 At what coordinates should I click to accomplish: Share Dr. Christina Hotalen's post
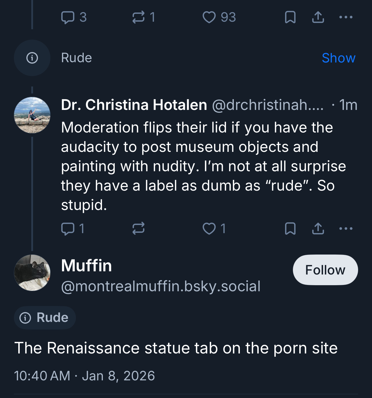318,229
